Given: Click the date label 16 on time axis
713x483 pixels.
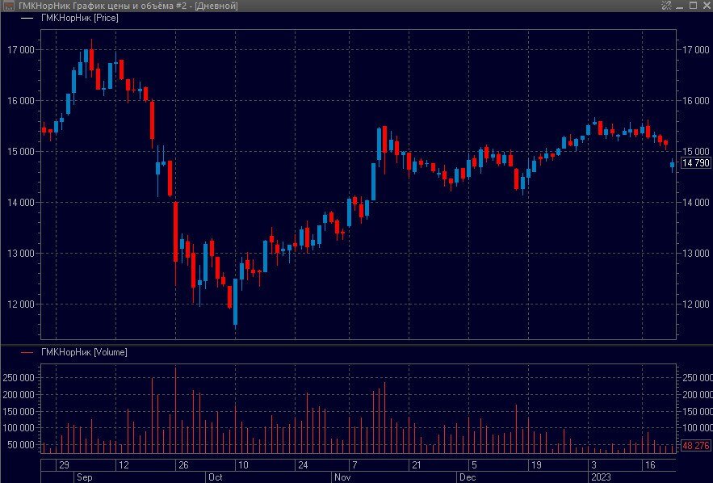Looking at the screenshot, I should [650, 465].
